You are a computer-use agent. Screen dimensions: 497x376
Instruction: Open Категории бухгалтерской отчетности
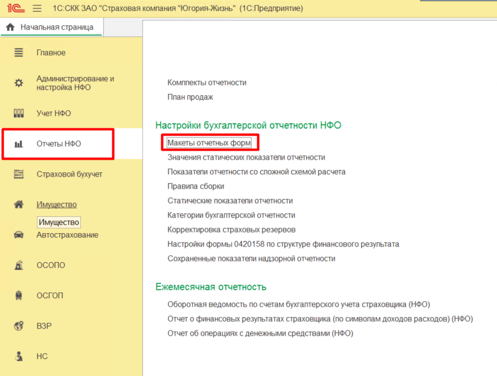pos(231,215)
